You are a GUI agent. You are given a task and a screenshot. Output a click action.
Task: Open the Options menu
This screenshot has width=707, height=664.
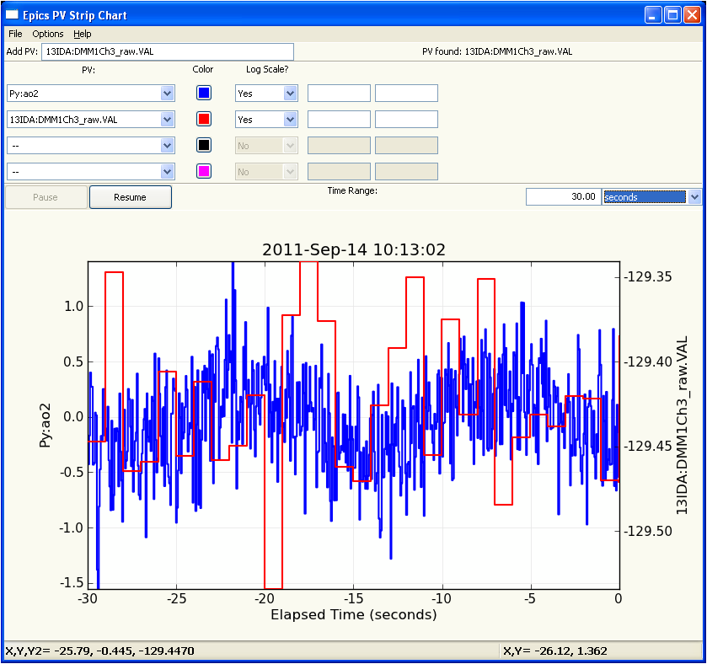coord(47,34)
